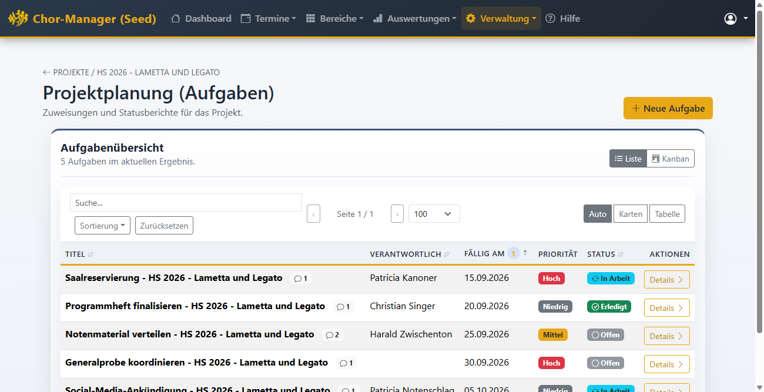This screenshot has height=392, width=764.
Task: Sort by Titel column sort icon
Action: coord(91,254)
